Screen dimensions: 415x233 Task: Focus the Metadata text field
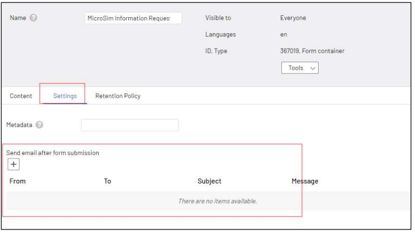pos(129,125)
